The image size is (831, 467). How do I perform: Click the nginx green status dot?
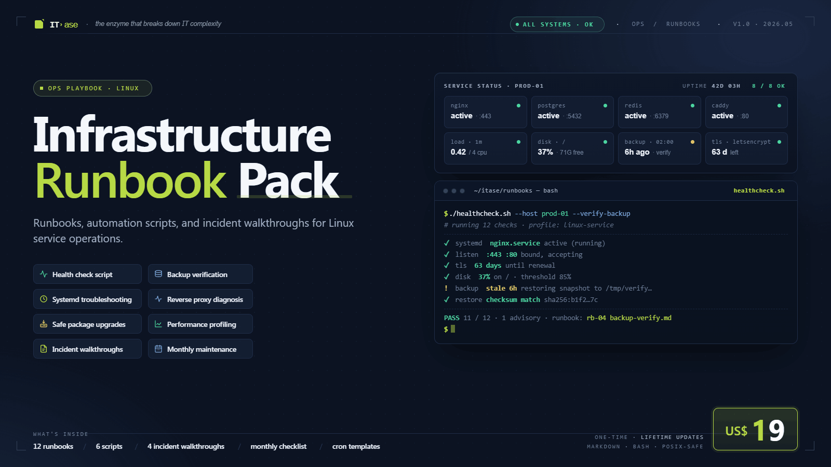click(518, 105)
